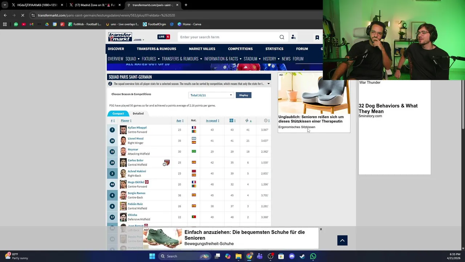Stop the page from loading
The image size is (465, 262).
[x=22, y=15]
